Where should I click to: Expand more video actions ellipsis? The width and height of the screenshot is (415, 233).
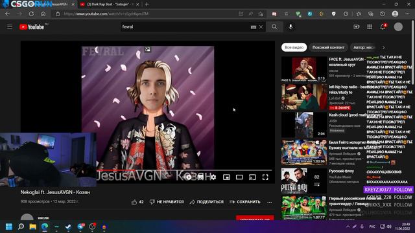click(x=270, y=202)
